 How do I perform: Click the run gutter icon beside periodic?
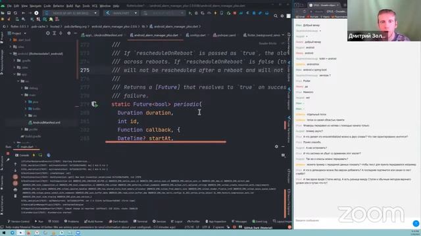tap(94, 104)
